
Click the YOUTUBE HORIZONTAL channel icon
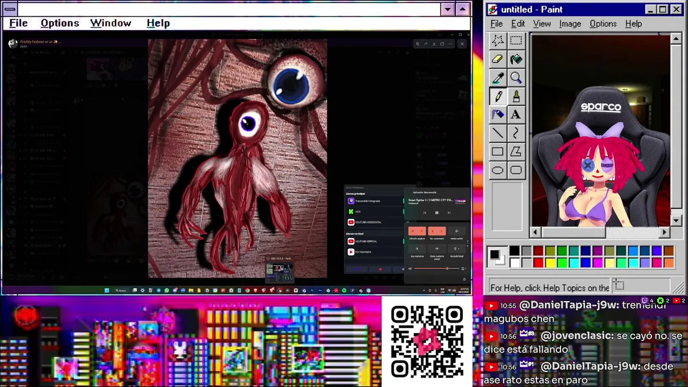click(x=351, y=222)
